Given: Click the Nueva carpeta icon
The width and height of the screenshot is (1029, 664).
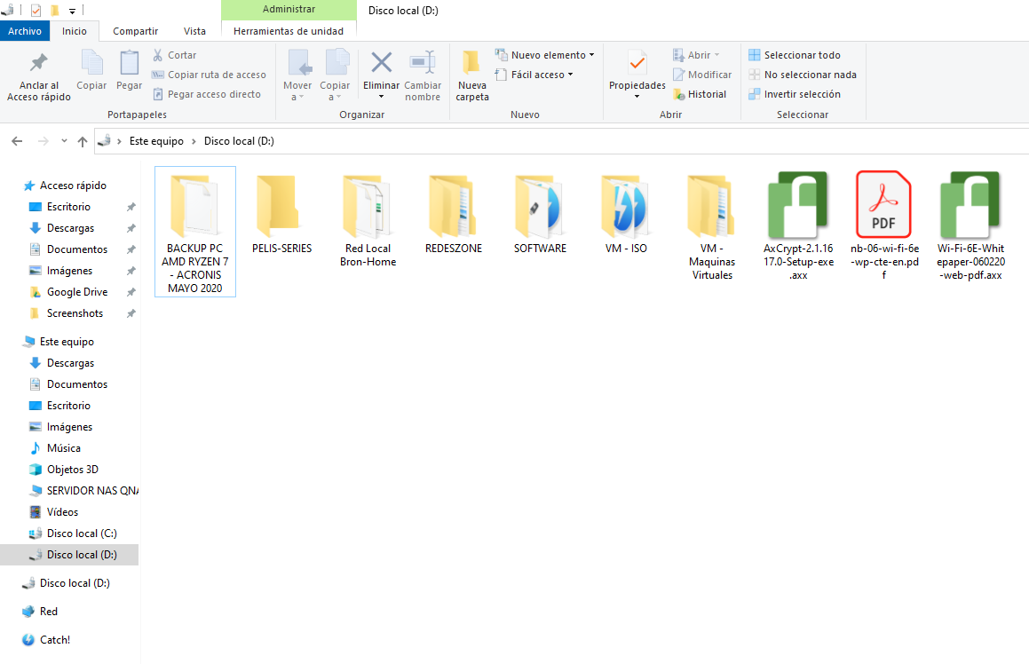Looking at the screenshot, I should coord(472,64).
